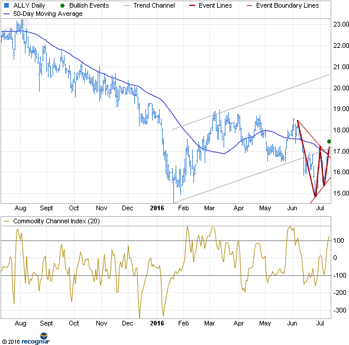The height and width of the screenshot is (345, 349).
Task: Click the Jun label under price chart
Action: tap(292, 208)
